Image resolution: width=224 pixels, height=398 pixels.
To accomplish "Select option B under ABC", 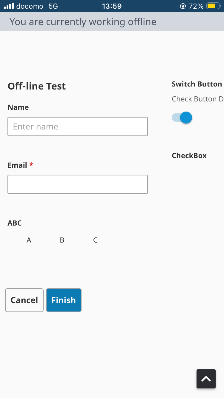I will pyautogui.click(x=62, y=240).
